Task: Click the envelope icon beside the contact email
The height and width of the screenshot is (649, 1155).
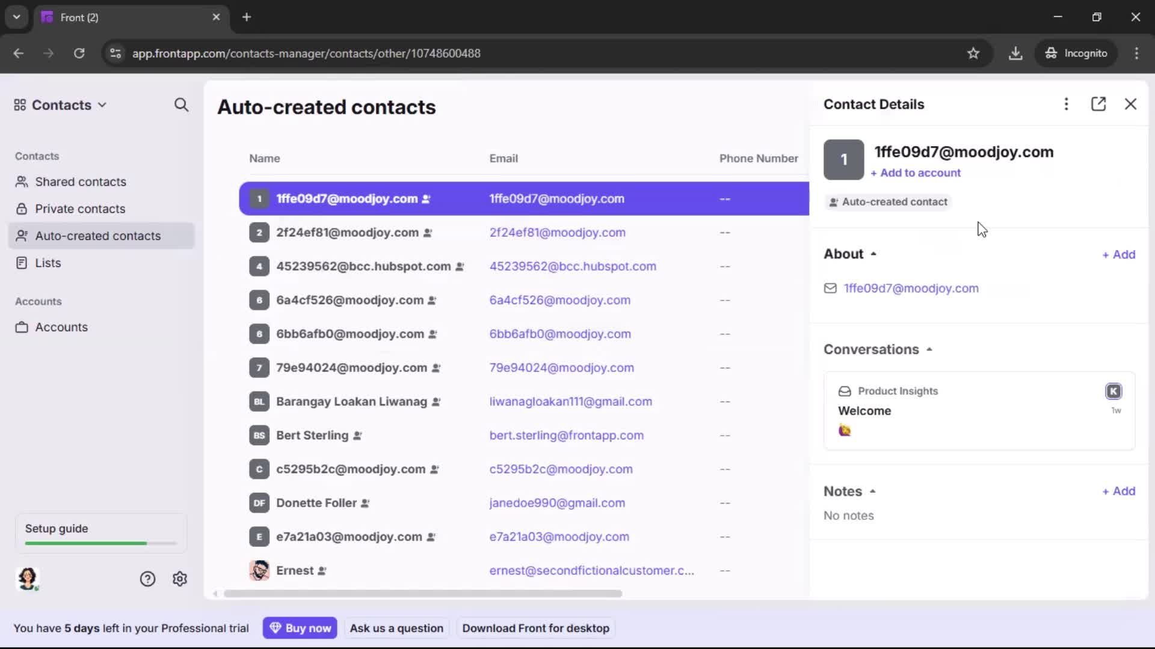Action: [830, 288]
